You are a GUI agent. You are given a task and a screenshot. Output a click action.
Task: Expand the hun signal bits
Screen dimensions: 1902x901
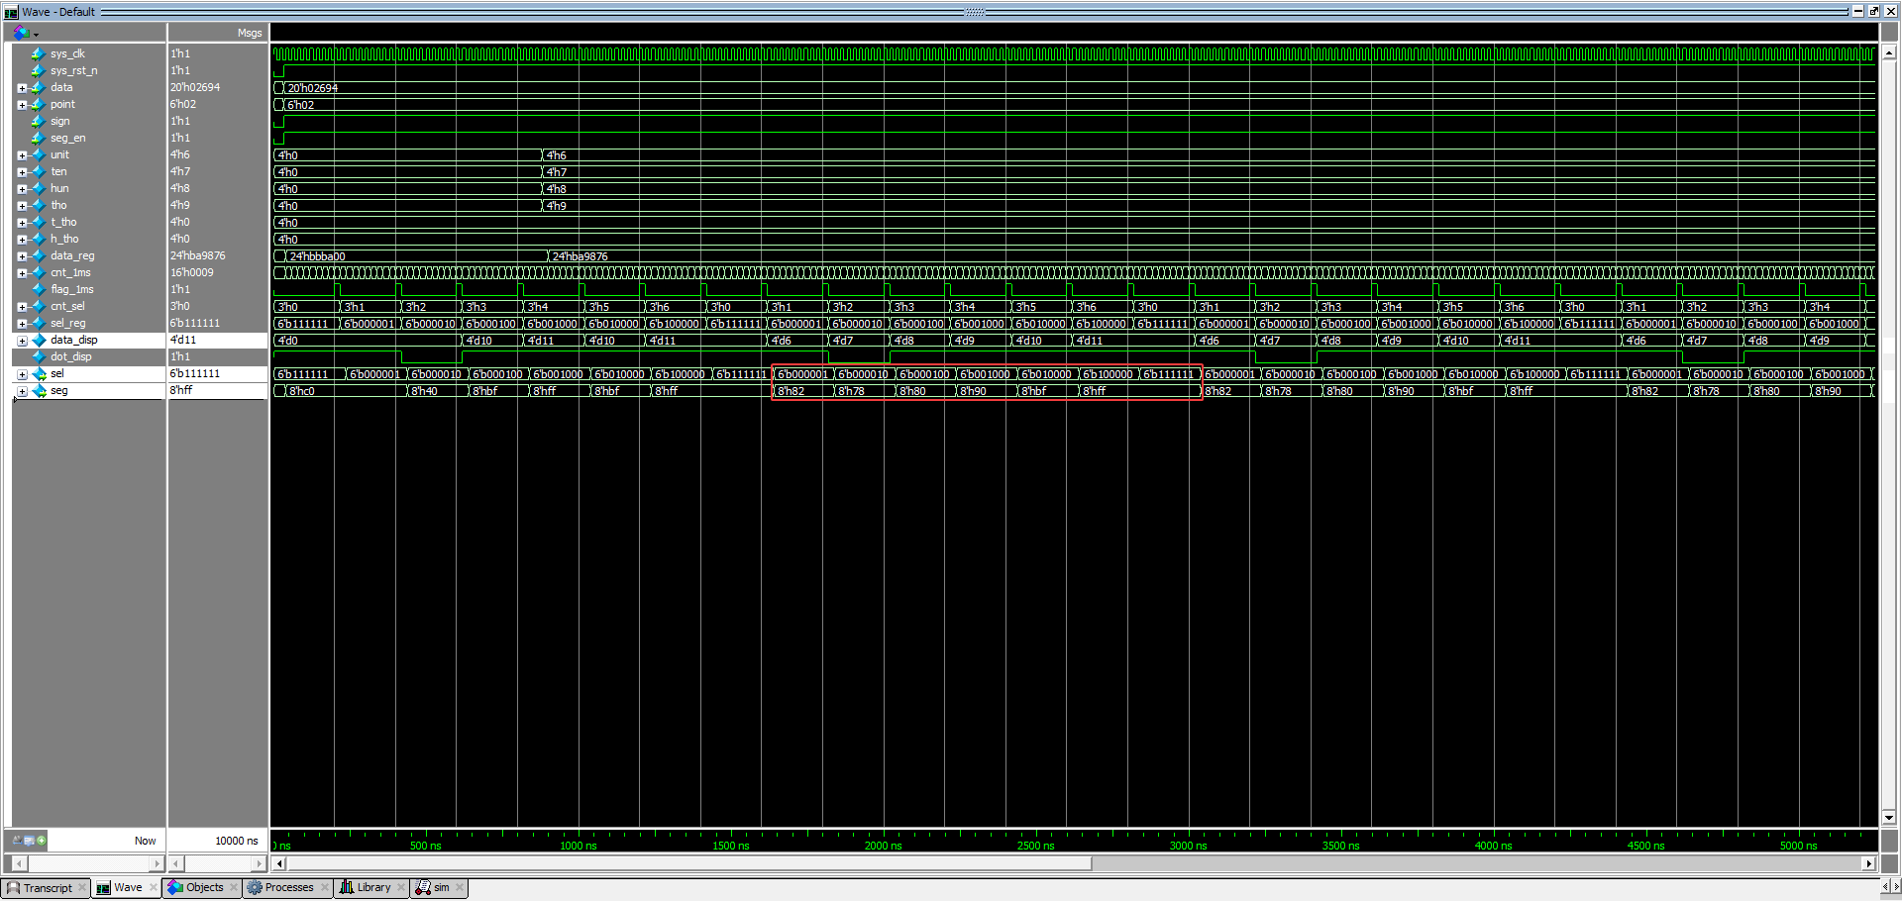[22, 189]
